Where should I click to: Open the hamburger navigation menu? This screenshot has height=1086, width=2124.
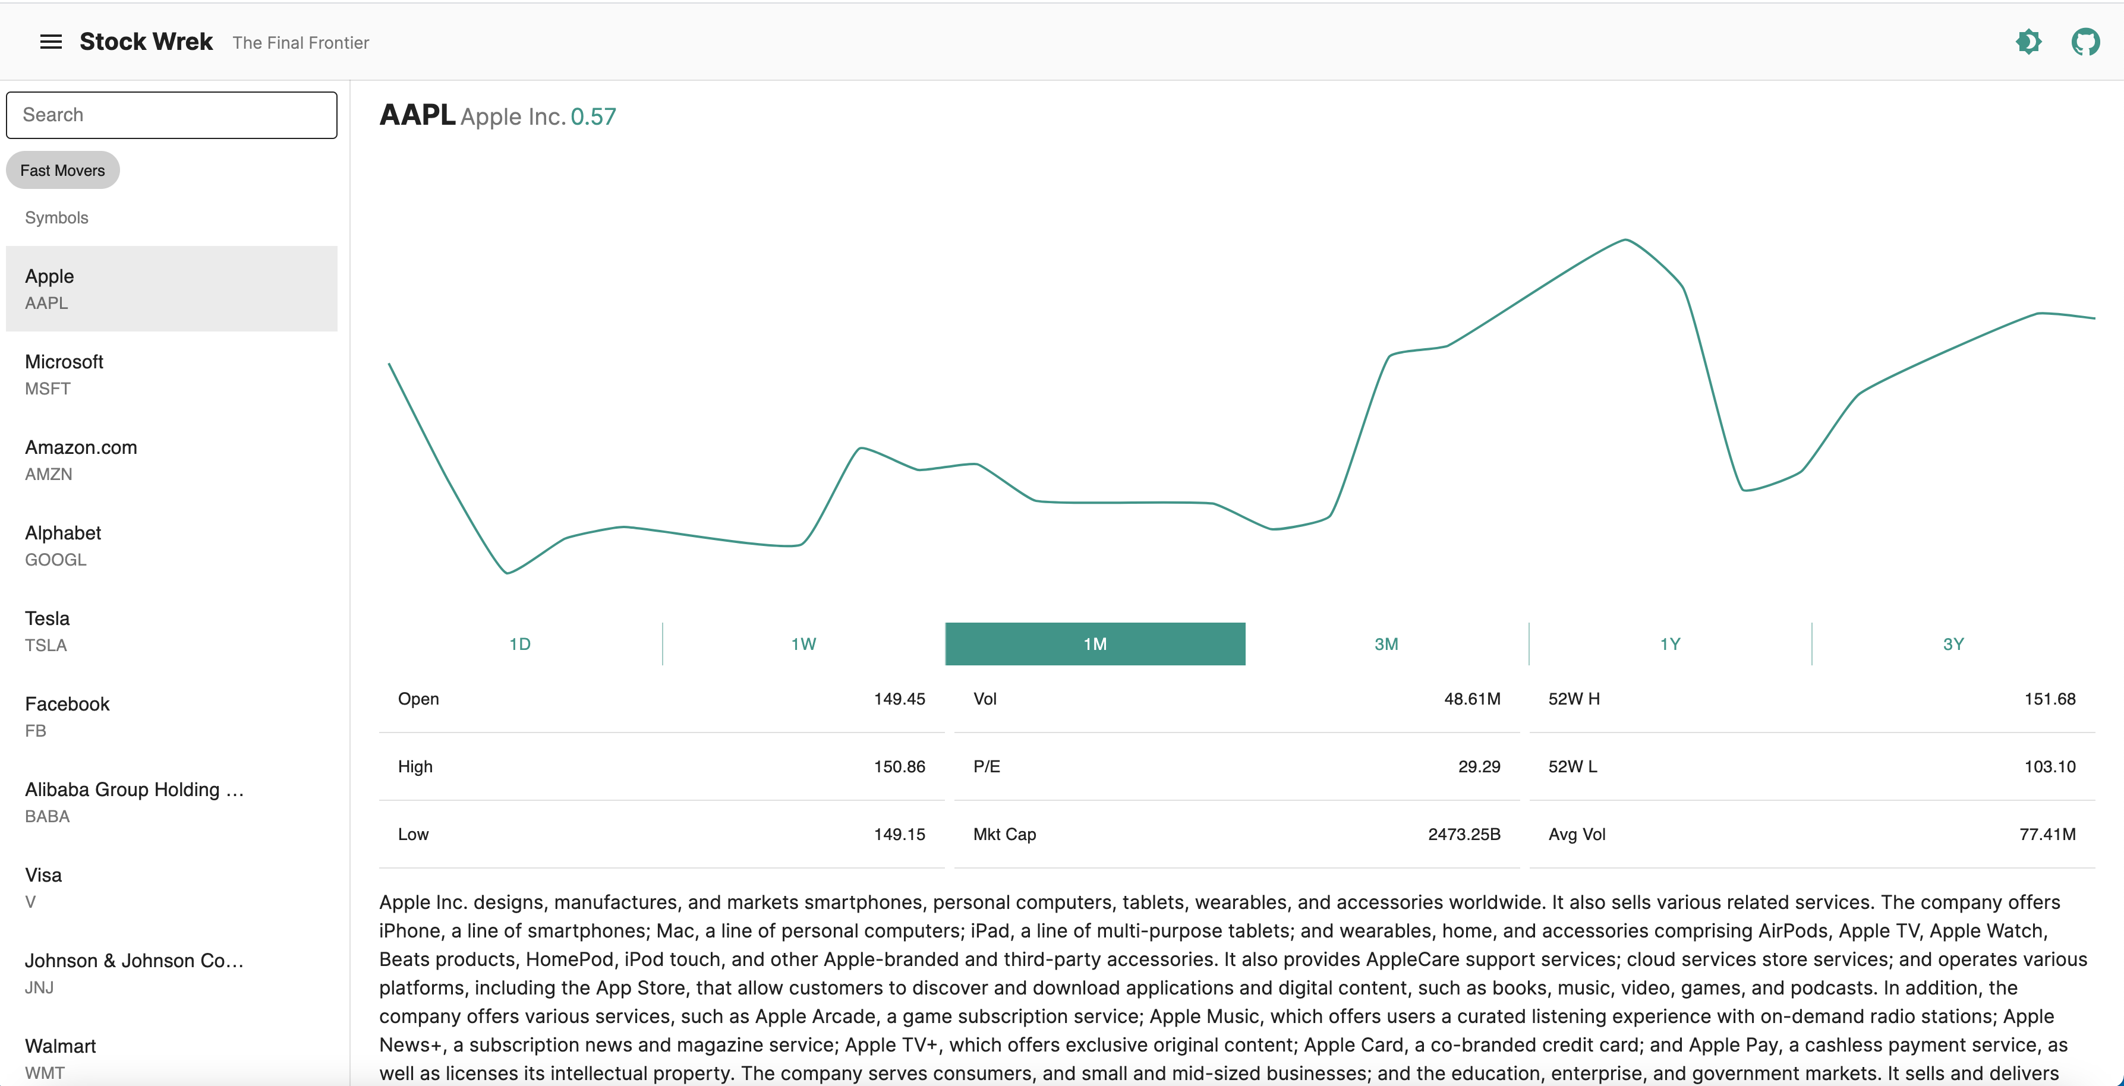click(51, 42)
